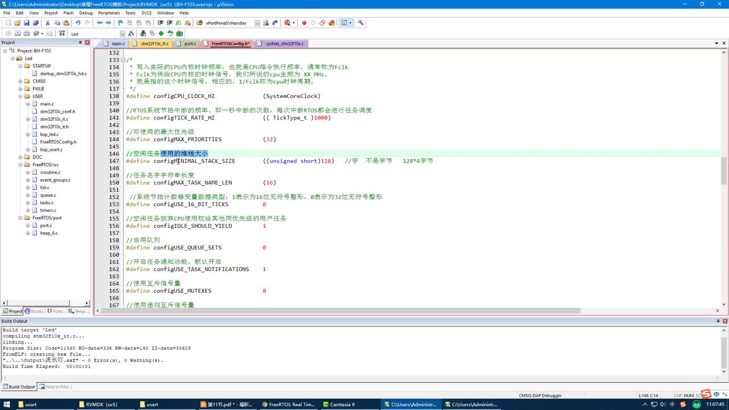
Task: Open Manage Project Items icon
Action: coord(143,34)
